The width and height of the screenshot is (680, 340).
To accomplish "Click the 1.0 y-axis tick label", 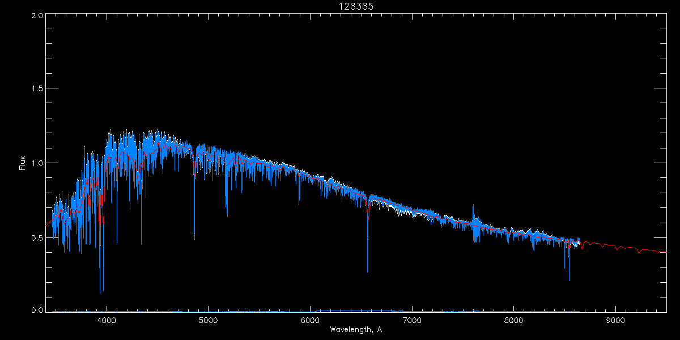I will (37, 163).
